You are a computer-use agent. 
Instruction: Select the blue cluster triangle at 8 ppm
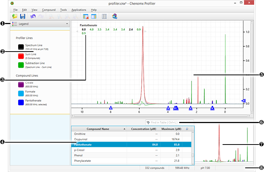[111, 108]
